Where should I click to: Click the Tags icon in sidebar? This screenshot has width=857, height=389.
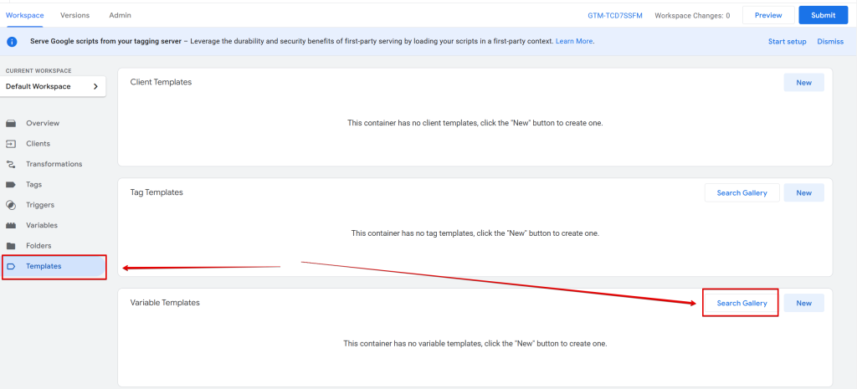click(x=11, y=185)
